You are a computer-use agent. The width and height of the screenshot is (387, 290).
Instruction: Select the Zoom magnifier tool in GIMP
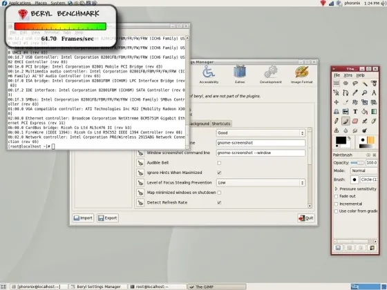point(365,93)
